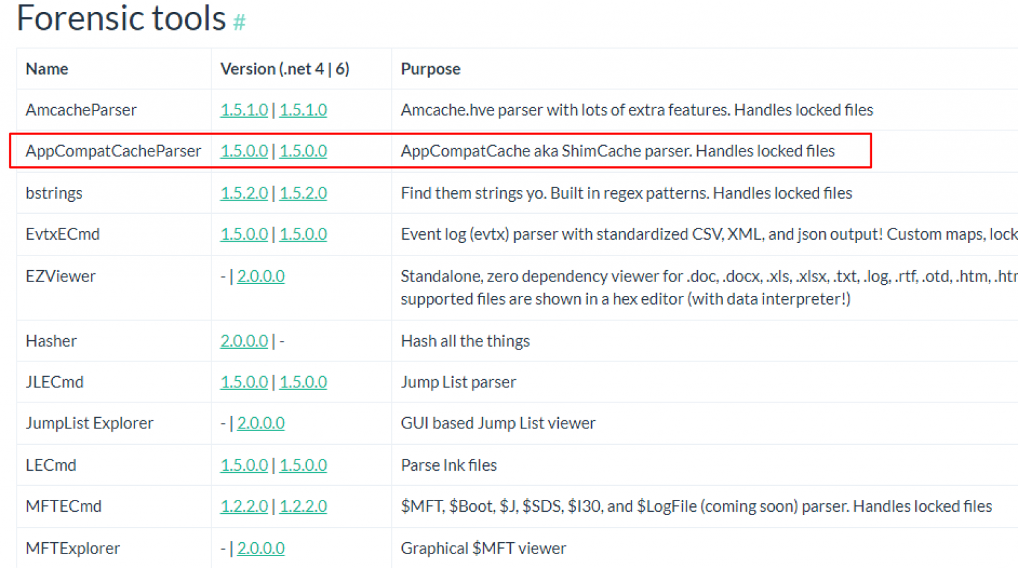Select LECmd .net 6 version link
The image size is (1018, 568).
[x=303, y=465]
